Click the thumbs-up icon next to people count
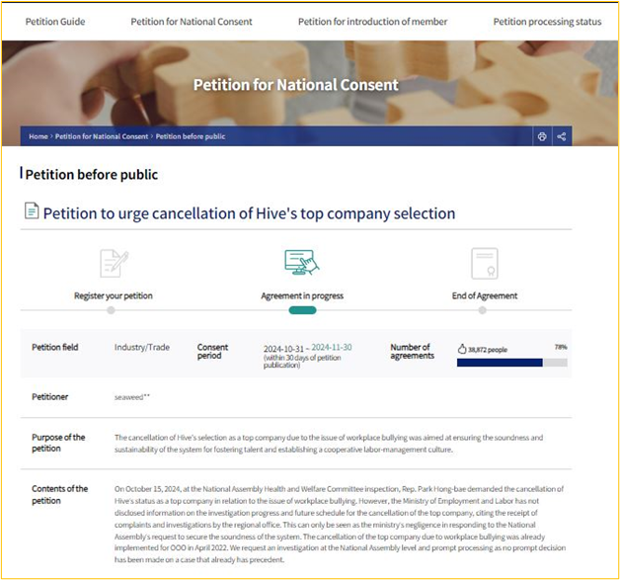The image size is (620, 580). (x=462, y=349)
